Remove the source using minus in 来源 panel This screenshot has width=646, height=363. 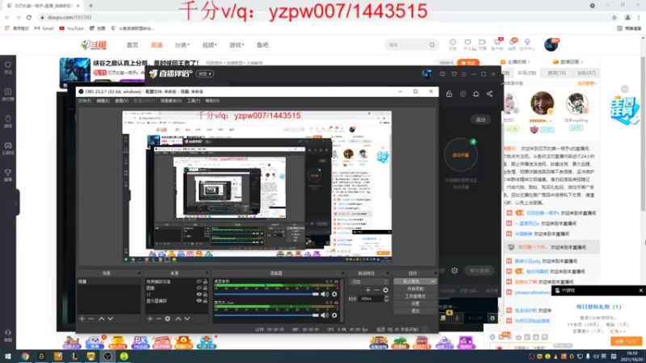(158, 319)
